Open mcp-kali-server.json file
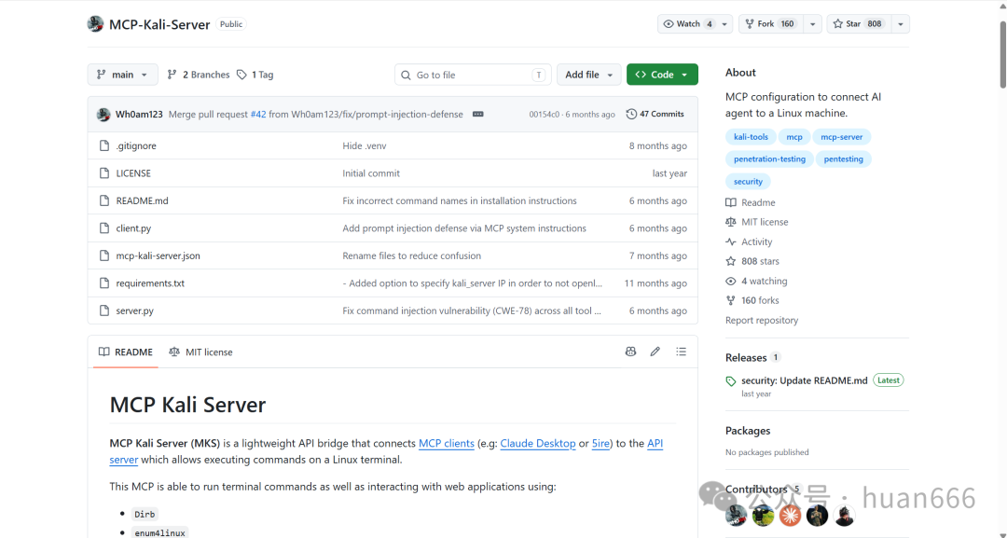The image size is (1007, 538). (x=158, y=255)
